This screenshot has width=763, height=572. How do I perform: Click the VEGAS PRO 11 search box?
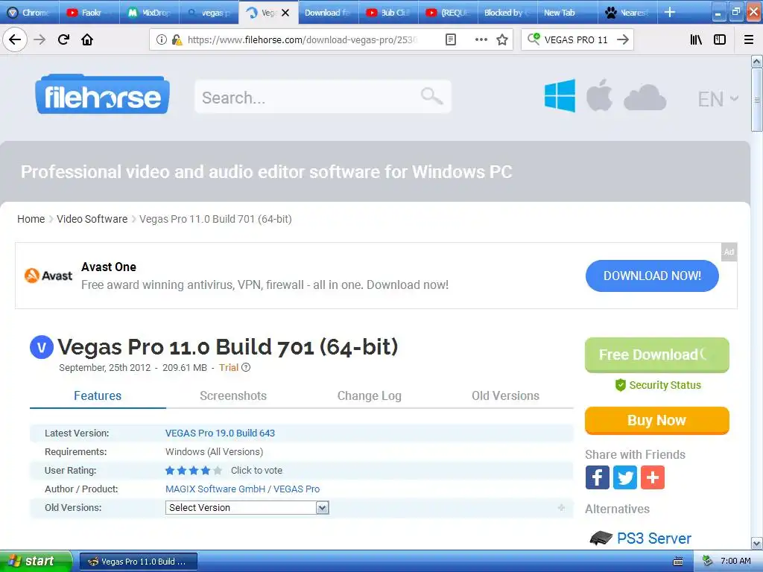click(x=577, y=39)
